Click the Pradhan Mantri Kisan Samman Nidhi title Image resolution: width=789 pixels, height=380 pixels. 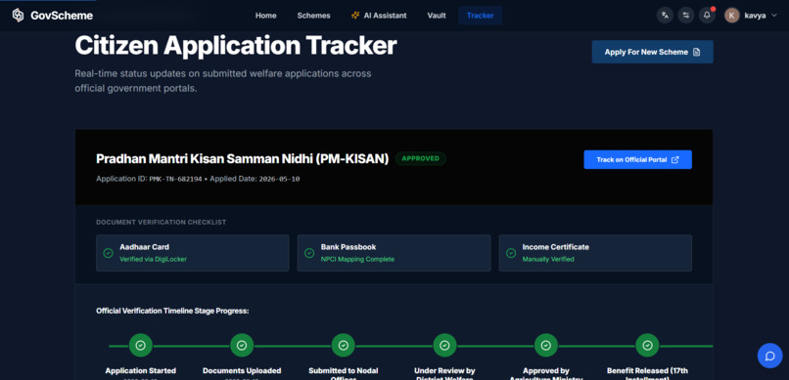point(243,158)
